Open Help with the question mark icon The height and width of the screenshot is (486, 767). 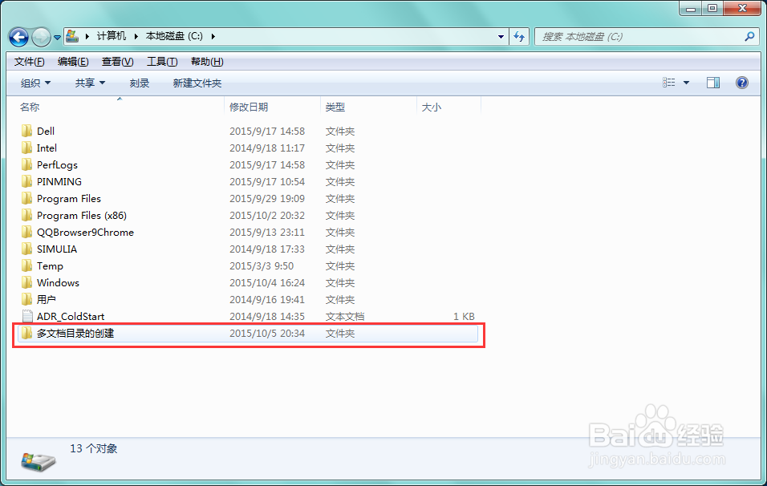point(742,83)
